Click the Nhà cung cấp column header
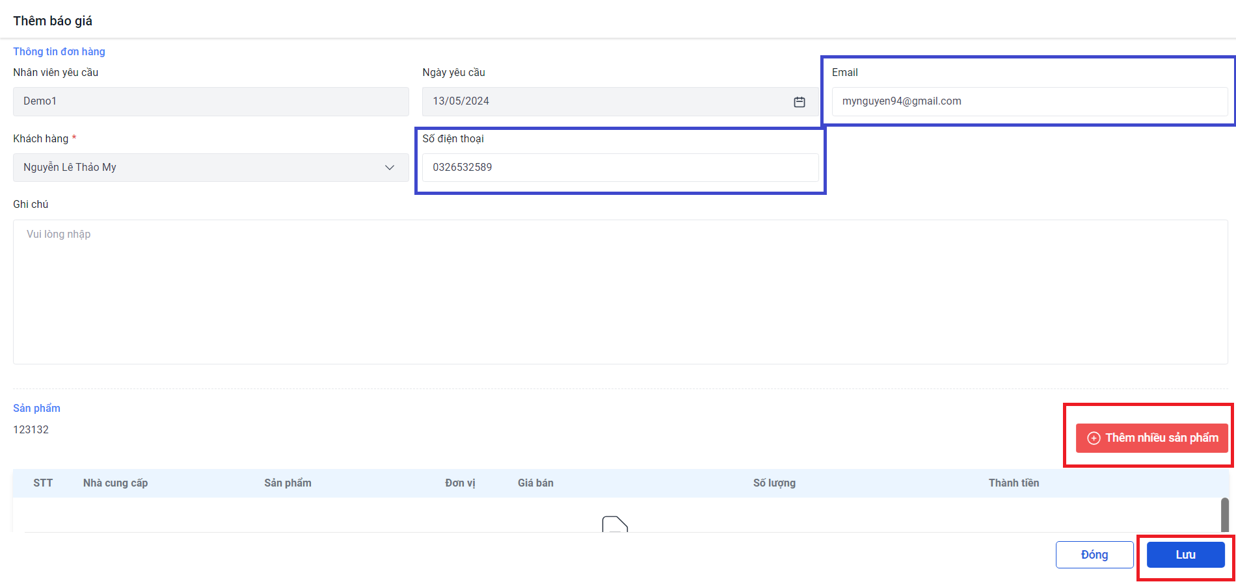This screenshot has width=1236, height=584. pyautogui.click(x=115, y=483)
